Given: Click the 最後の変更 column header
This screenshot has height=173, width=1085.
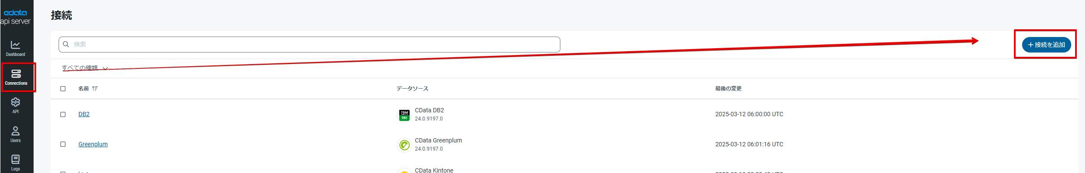Looking at the screenshot, I should point(728,89).
